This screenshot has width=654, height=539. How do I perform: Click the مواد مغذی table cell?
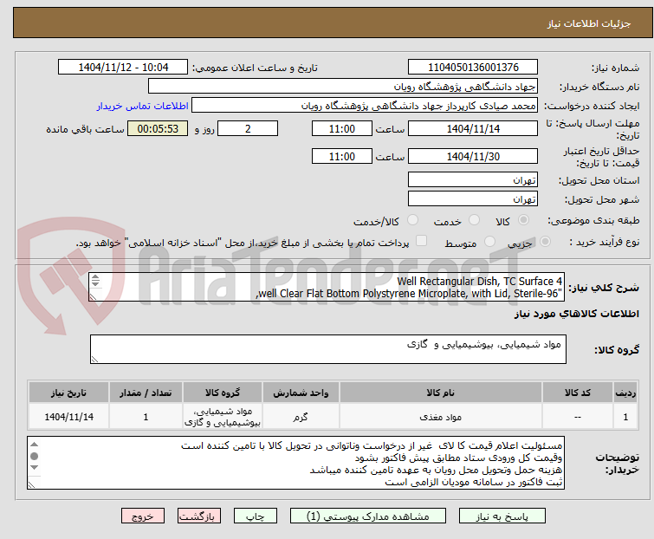coord(440,417)
